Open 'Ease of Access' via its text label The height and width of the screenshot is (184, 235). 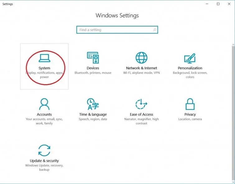click(x=142, y=115)
